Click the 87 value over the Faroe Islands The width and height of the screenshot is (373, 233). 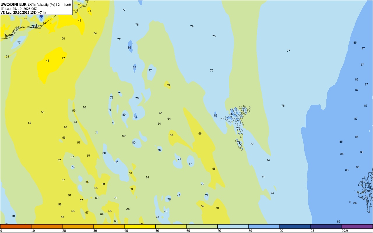pos(232,114)
